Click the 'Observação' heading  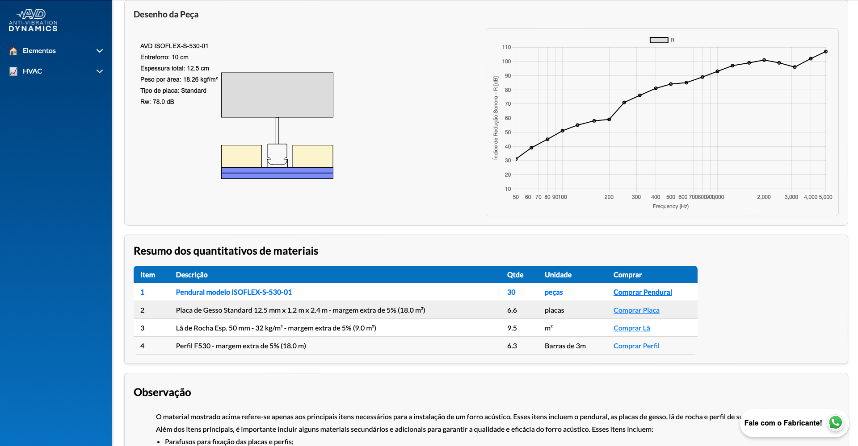[162, 392]
